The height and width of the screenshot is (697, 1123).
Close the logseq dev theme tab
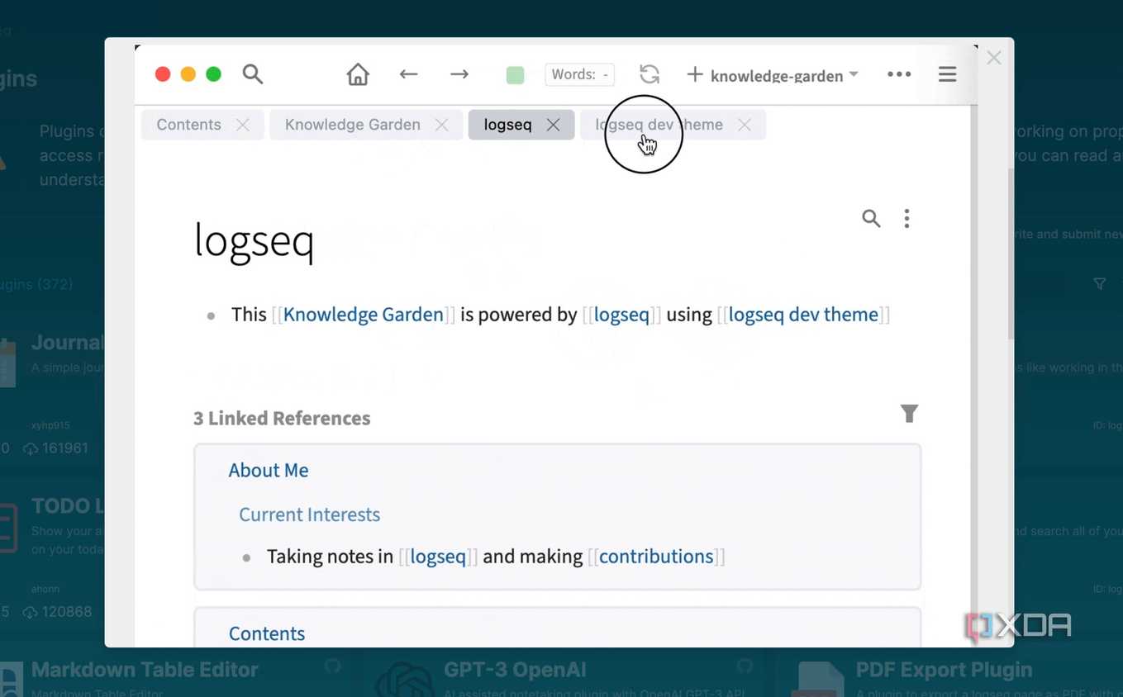745,125
